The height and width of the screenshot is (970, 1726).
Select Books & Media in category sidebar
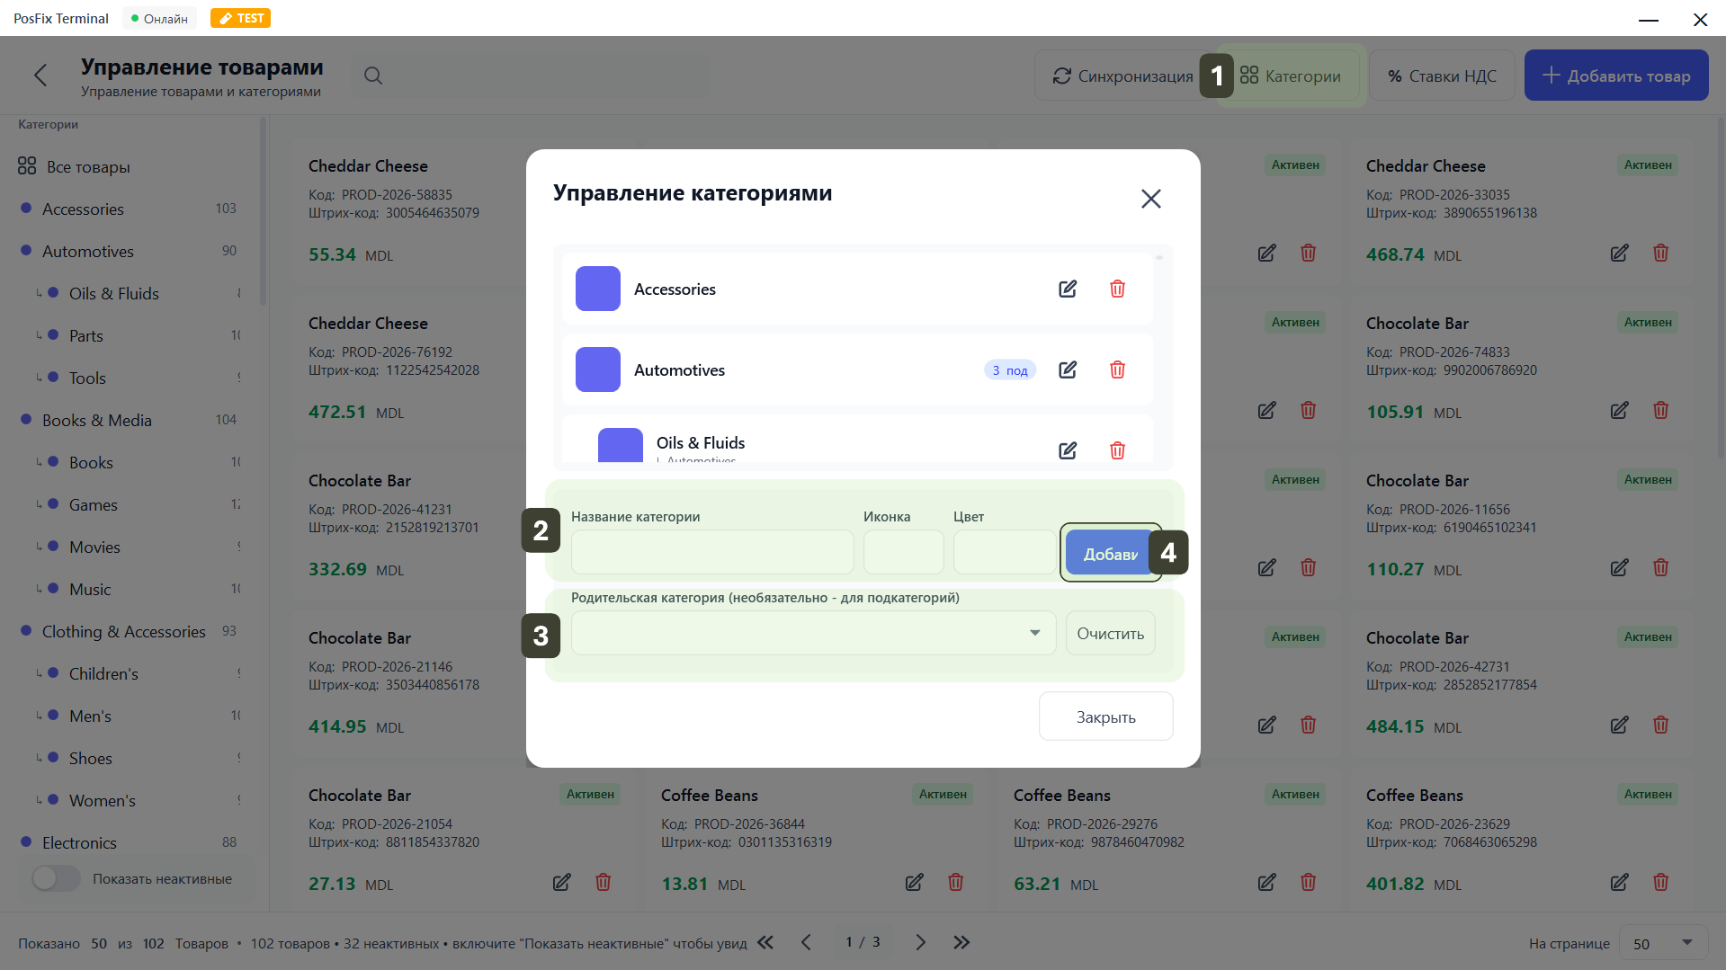tap(97, 420)
